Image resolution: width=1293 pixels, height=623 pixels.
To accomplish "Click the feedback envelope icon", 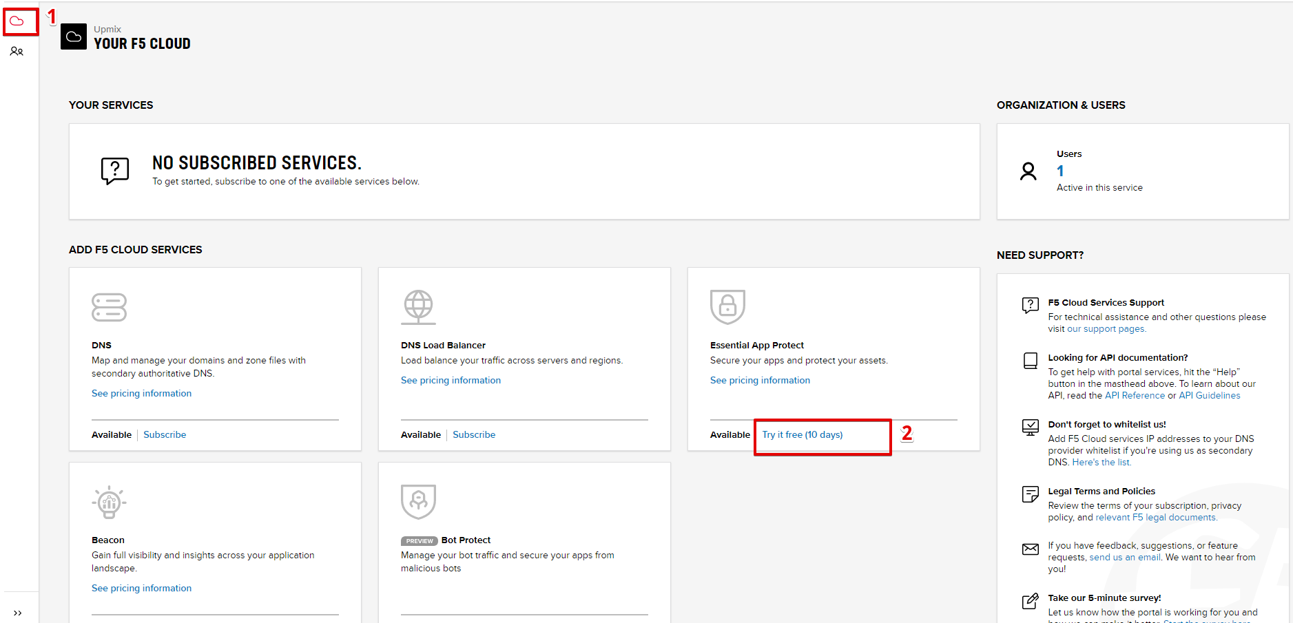I will (1031, 549).
